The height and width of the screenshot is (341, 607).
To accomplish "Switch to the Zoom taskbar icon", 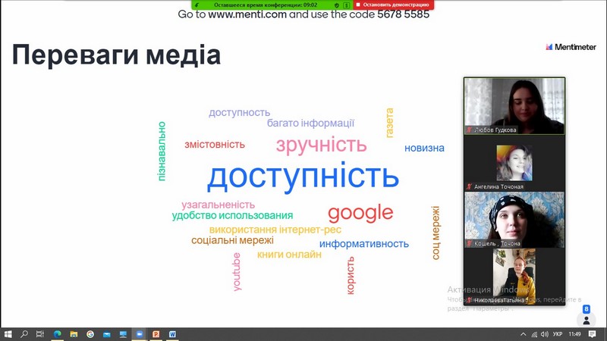I will tap(140, 334).
